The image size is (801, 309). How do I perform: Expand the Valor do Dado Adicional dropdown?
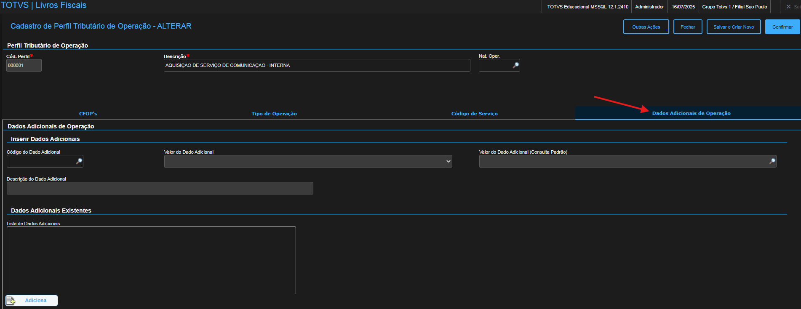(x=449, y=161)
